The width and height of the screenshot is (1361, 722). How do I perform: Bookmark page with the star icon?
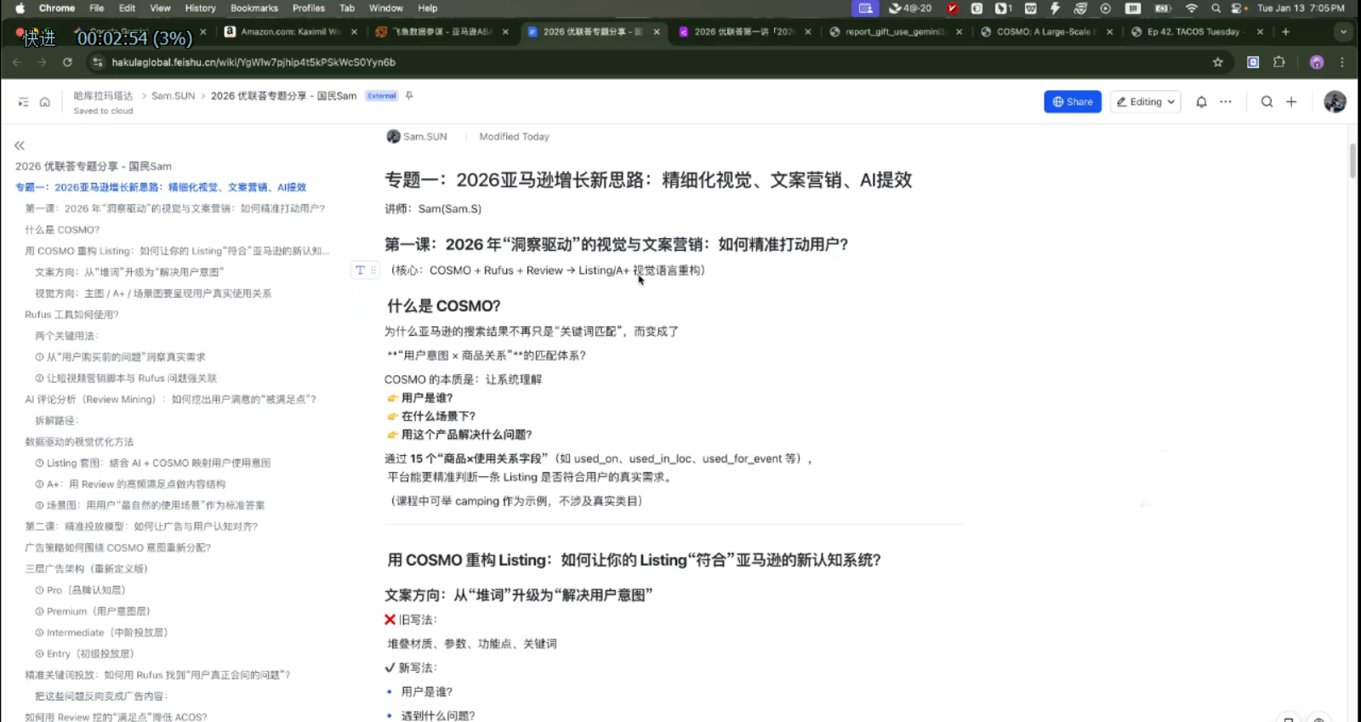click(x=1217, y=62)
